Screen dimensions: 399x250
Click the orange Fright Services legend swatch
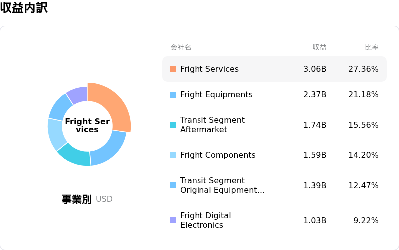pyautogui.click(x=173, y=69)
